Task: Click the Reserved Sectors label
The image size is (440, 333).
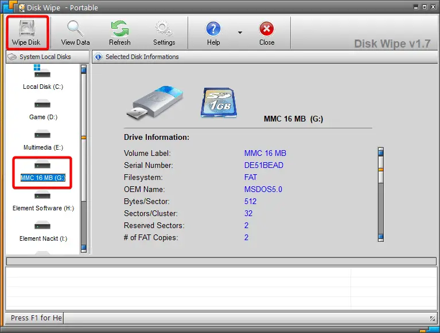Action: [154, 226]
